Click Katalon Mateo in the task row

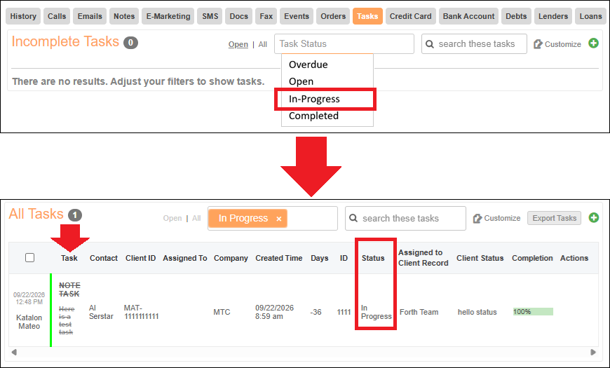pos(29,322)
